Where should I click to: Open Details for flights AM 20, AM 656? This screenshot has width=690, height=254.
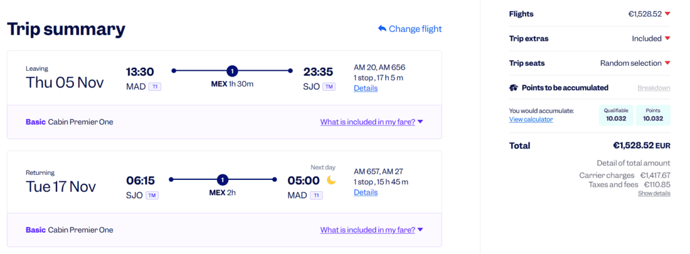click(366, 88)
